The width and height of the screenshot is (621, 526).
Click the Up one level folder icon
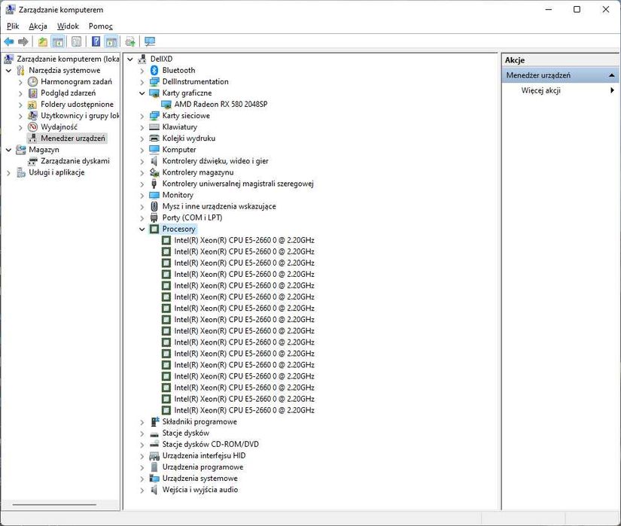pos(43,41)
